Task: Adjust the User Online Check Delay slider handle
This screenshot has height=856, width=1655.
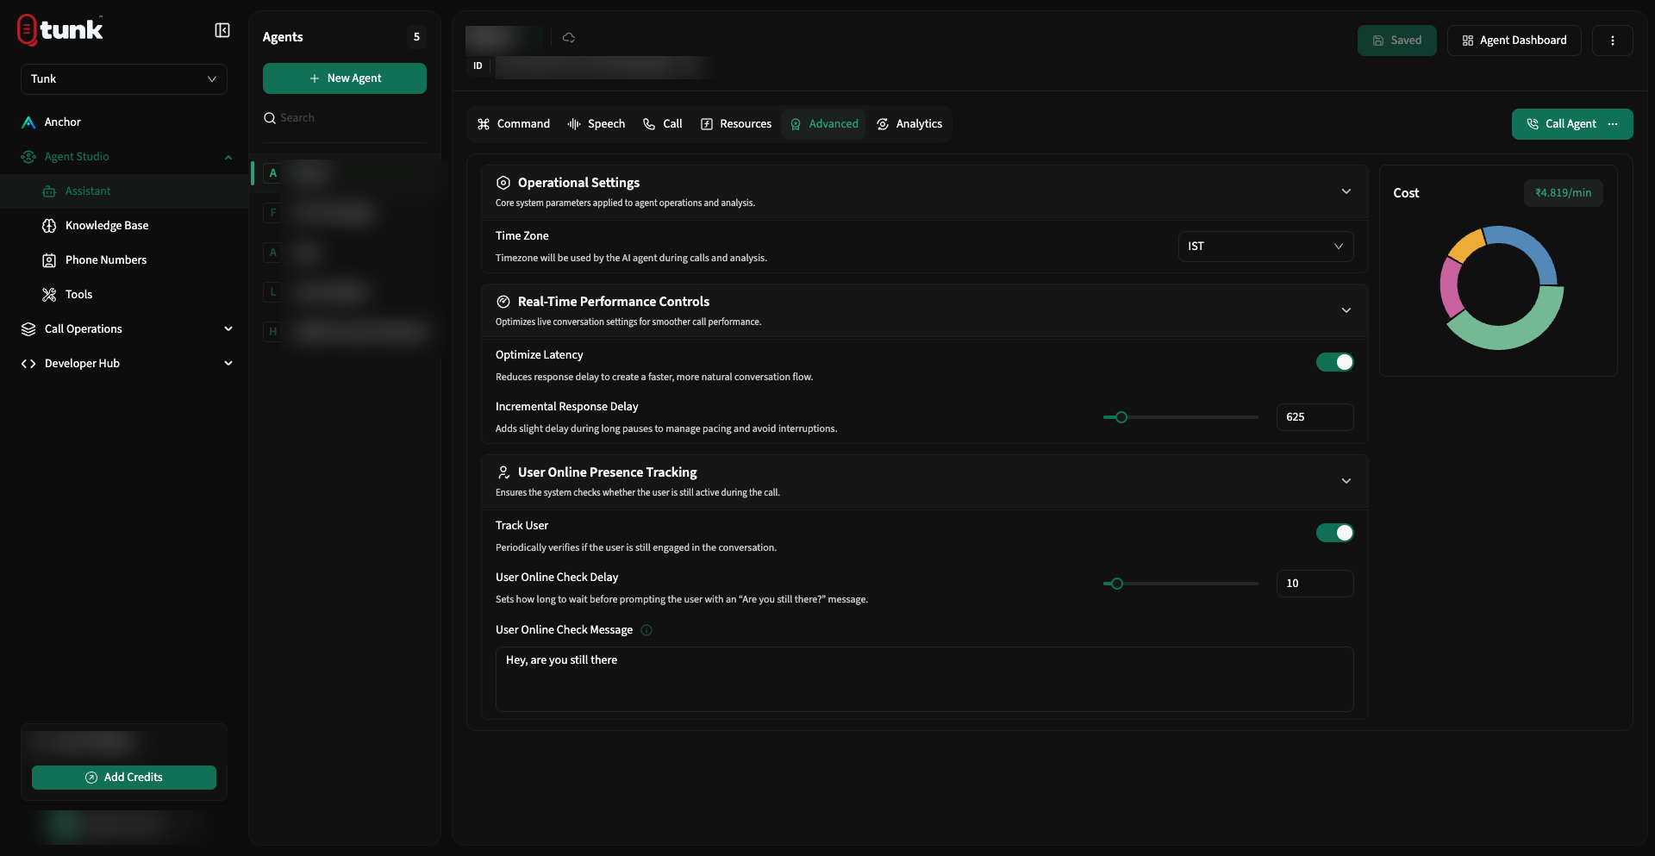Action: (1117, 584)
